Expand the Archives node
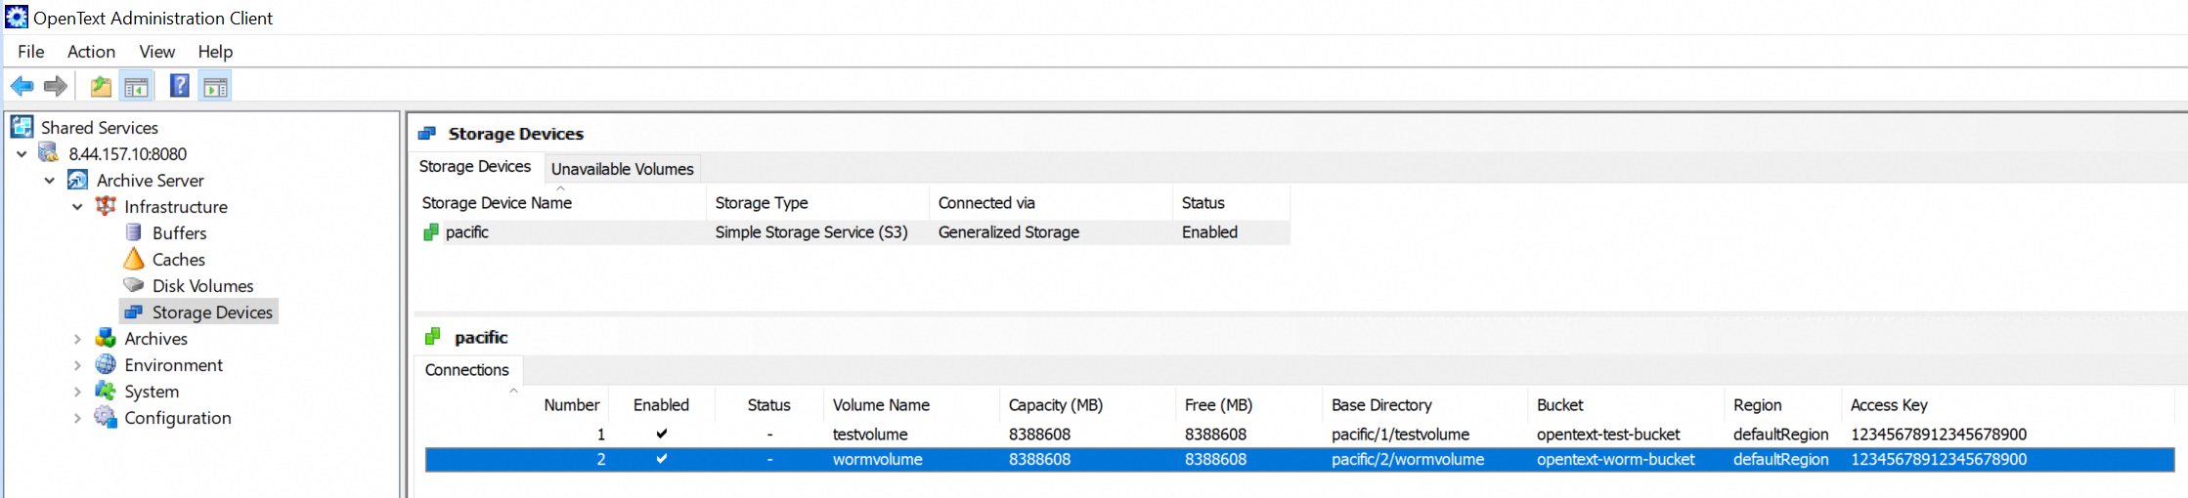The image size is (2188, 498). [77, 339]
